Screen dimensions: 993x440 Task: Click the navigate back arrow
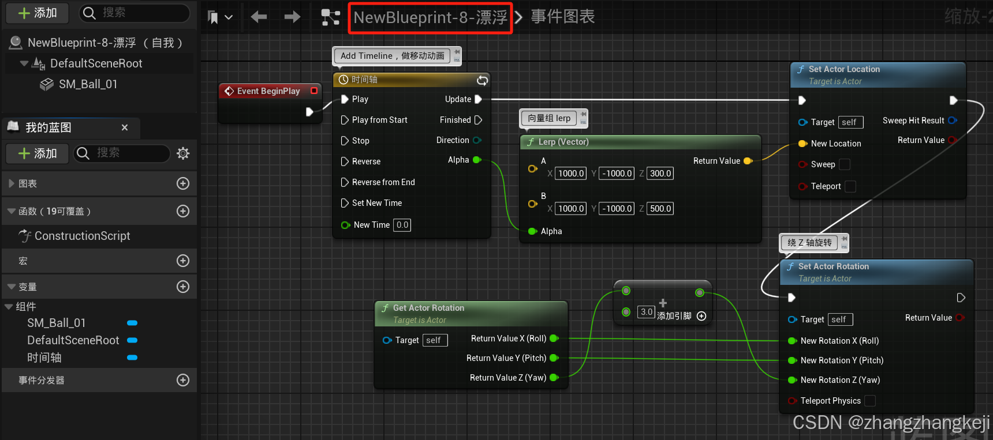259,17
